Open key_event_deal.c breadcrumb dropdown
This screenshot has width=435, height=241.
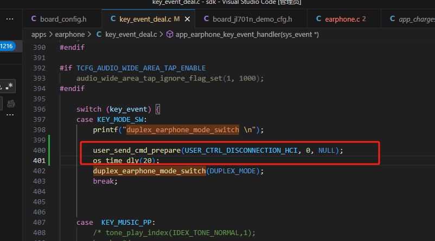coord(131,35)
